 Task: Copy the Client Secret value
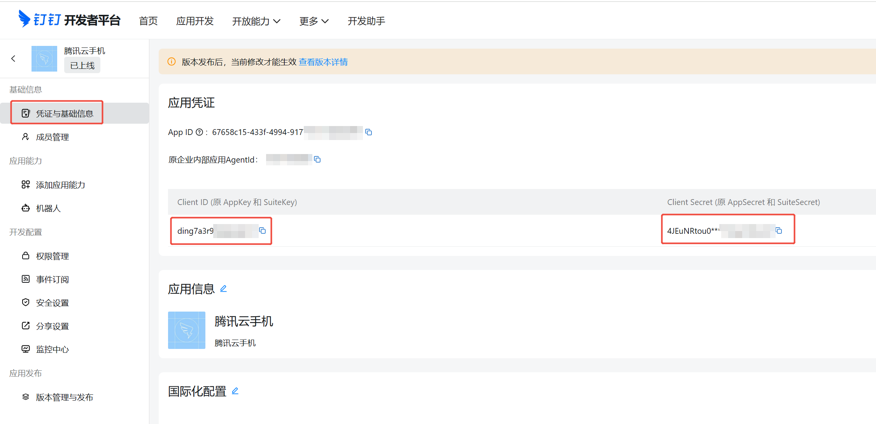(x=779, y=231)
